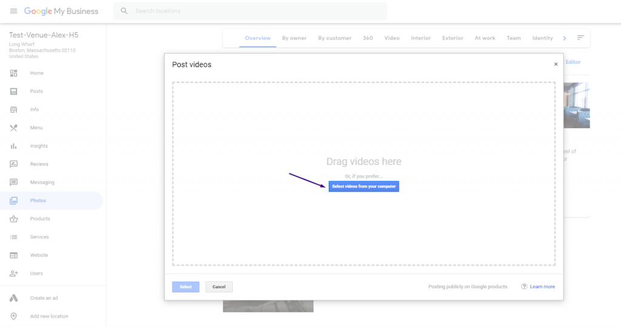Switch to the By owner tab
The height and width of the screenshot is (327, 621).
click(x=294, y=38)
